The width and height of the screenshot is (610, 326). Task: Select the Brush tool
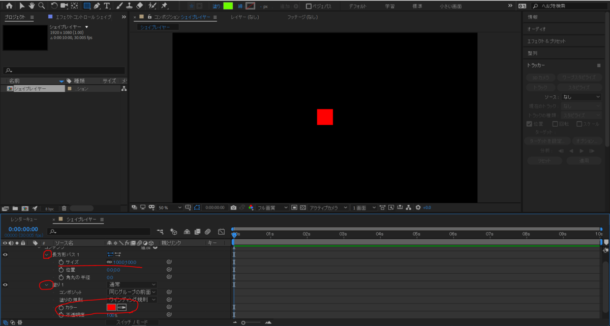[119, 6]
